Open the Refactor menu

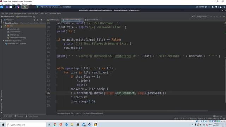(x=31, y=13)
